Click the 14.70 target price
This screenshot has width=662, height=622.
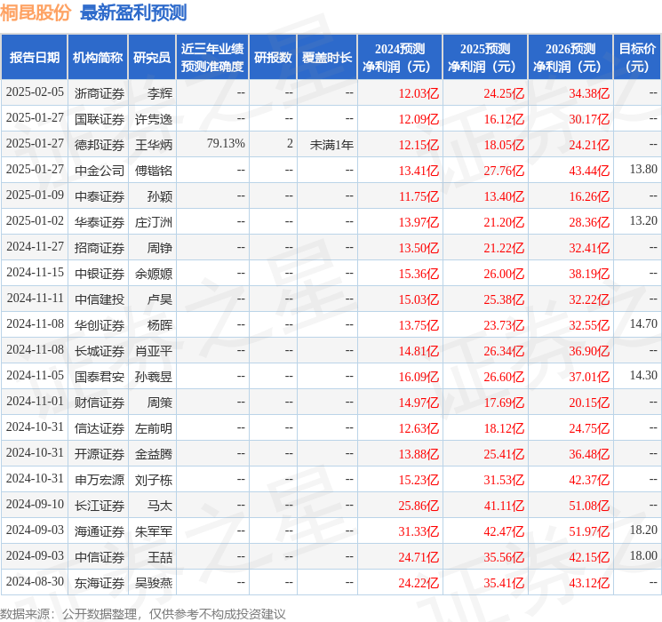[643, 323]
